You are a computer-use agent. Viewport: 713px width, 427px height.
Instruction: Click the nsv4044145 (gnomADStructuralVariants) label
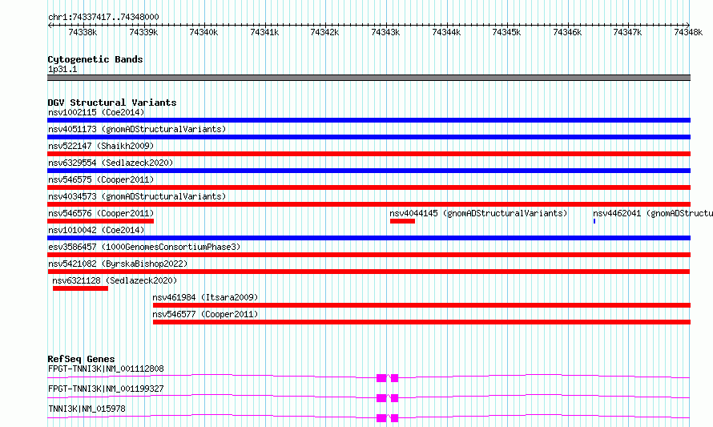tap(478, 213)
